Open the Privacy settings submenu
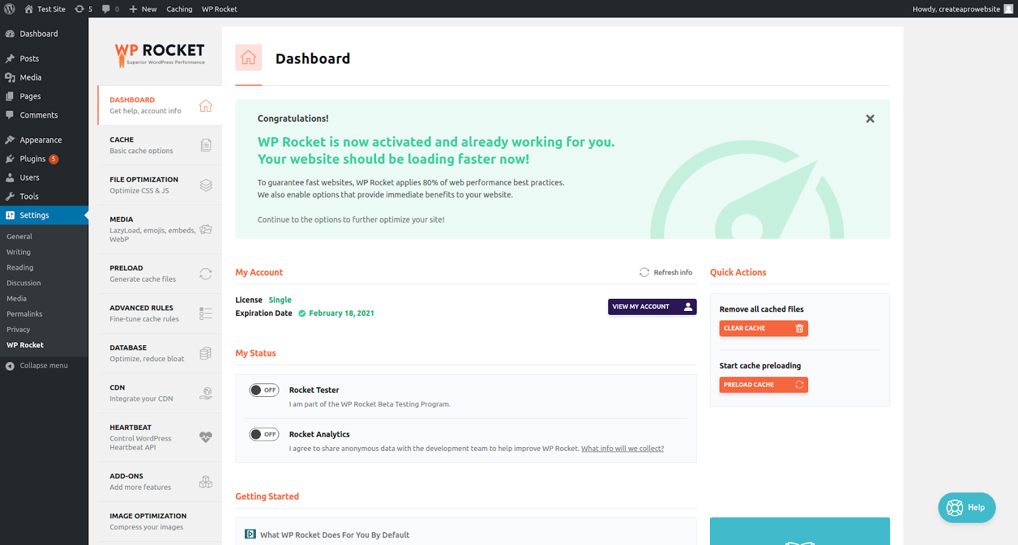 tap(18, 329)
